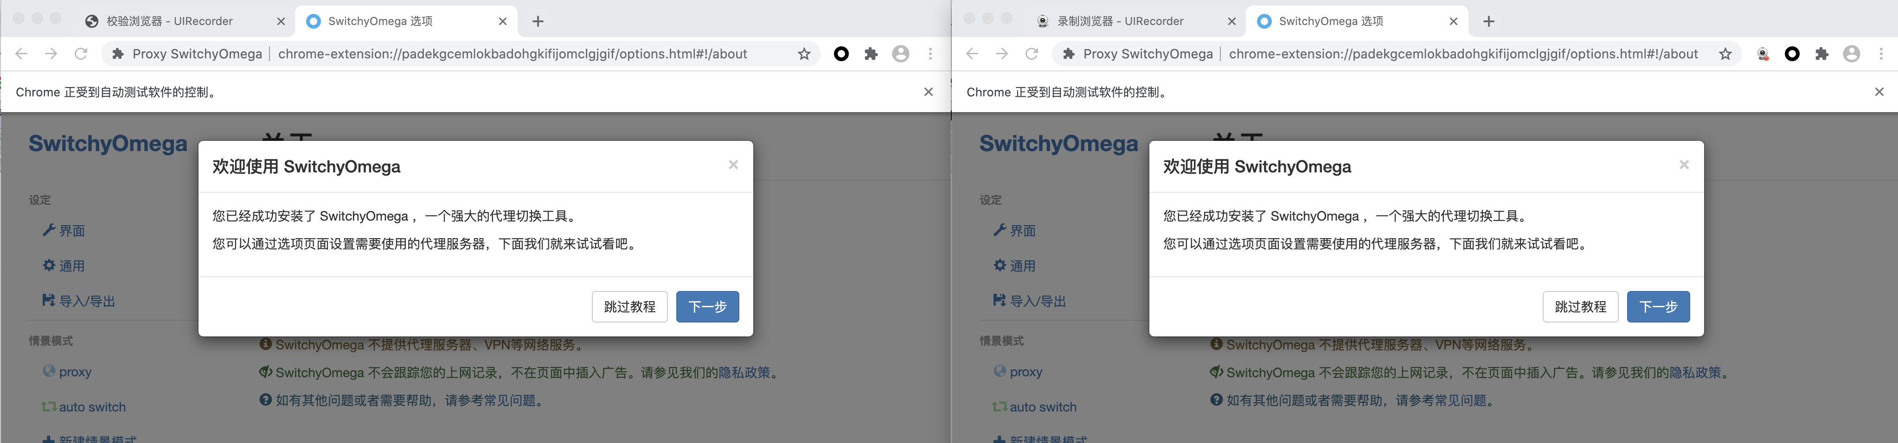
Task: Click 下一步 button in left window dialog
Action: (707, 307)
